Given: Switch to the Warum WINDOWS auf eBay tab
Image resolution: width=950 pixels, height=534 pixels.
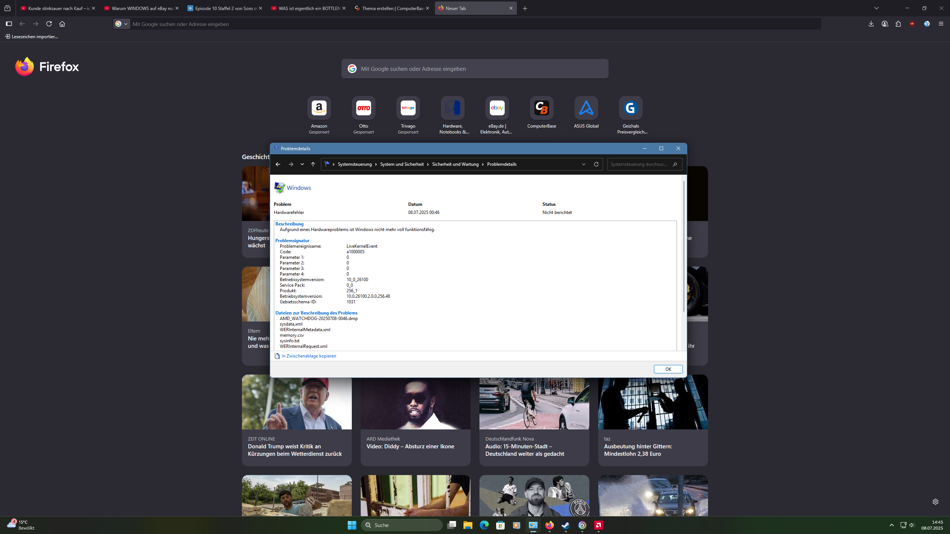Looking at the screenshot, I should pyautogui.click(x=139, y=8).
